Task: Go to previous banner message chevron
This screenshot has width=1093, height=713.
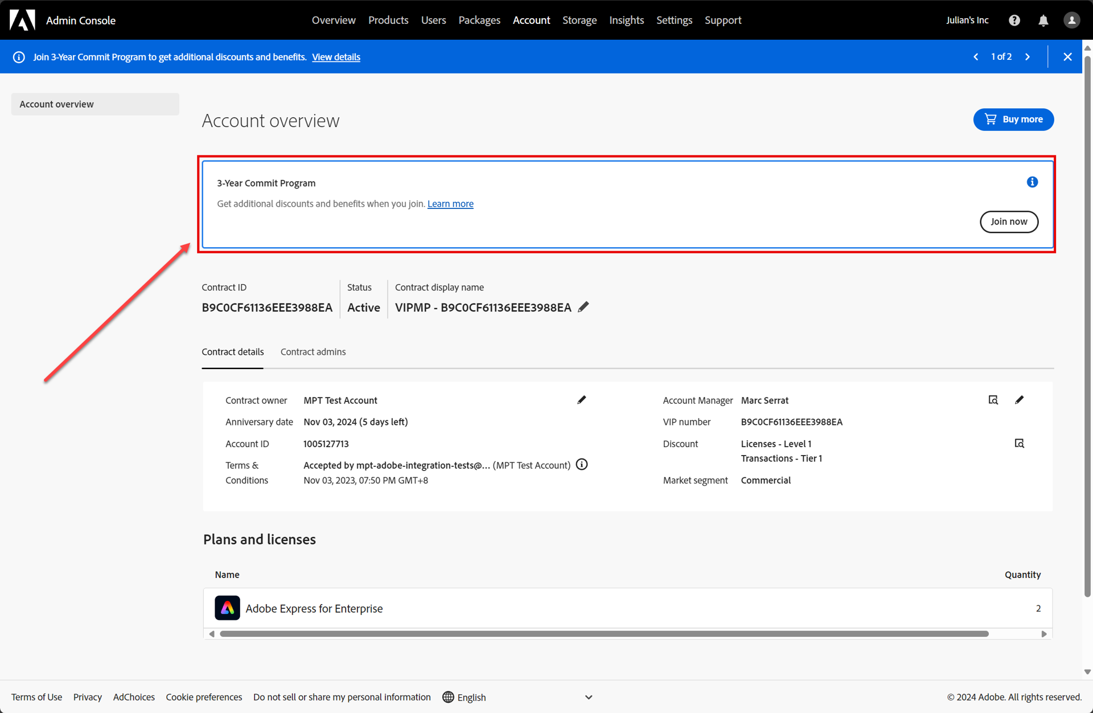Action: click(976, 57)
